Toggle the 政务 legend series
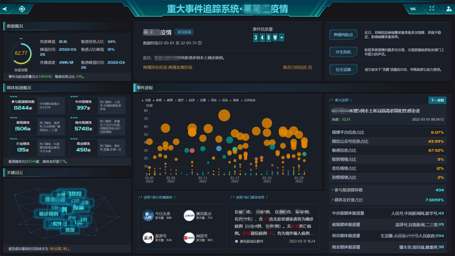Screen dimensions: 455x256 [235, 100]
